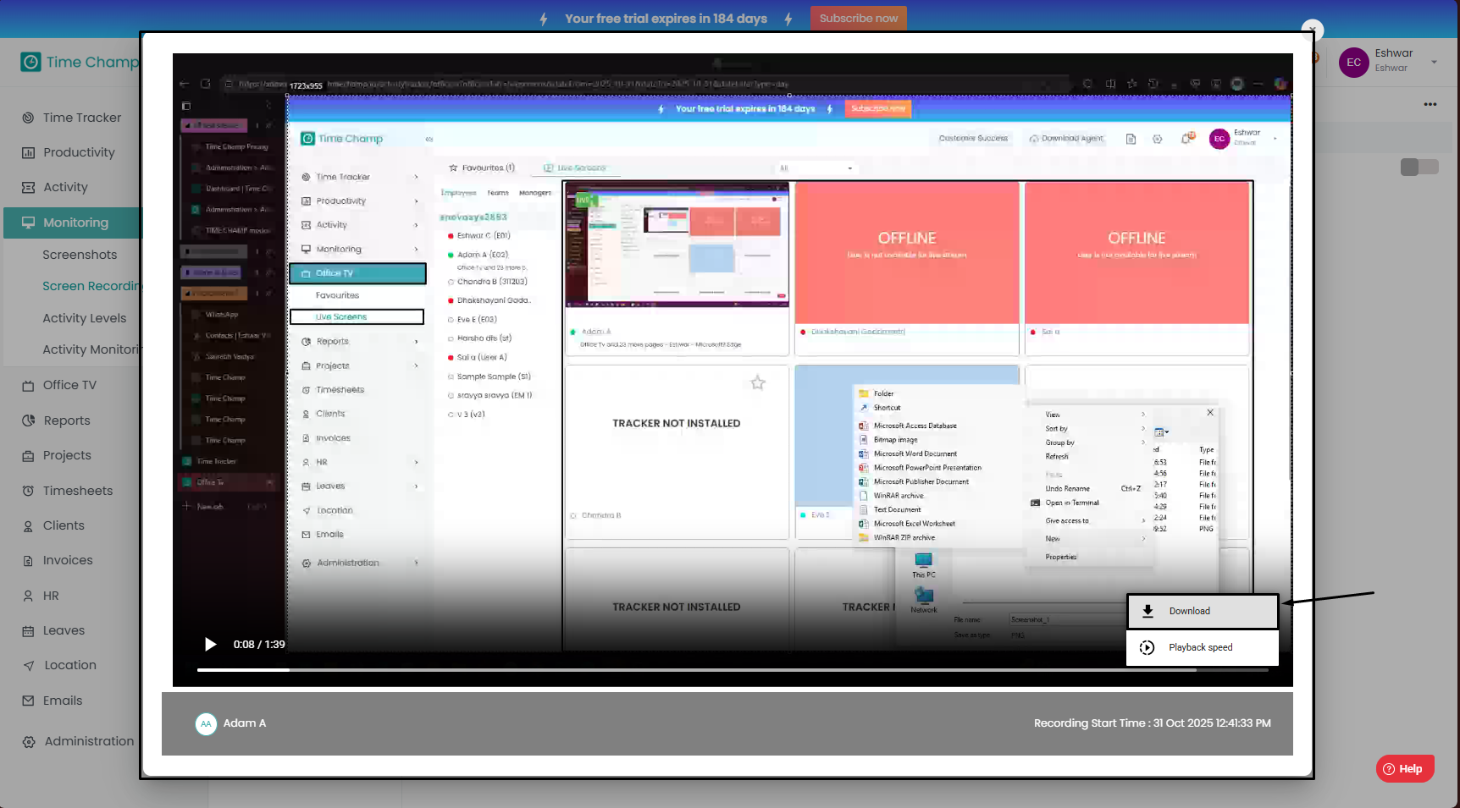Play the screen recording video
This screenshot has width=1460, height=808.
[210, 645]
